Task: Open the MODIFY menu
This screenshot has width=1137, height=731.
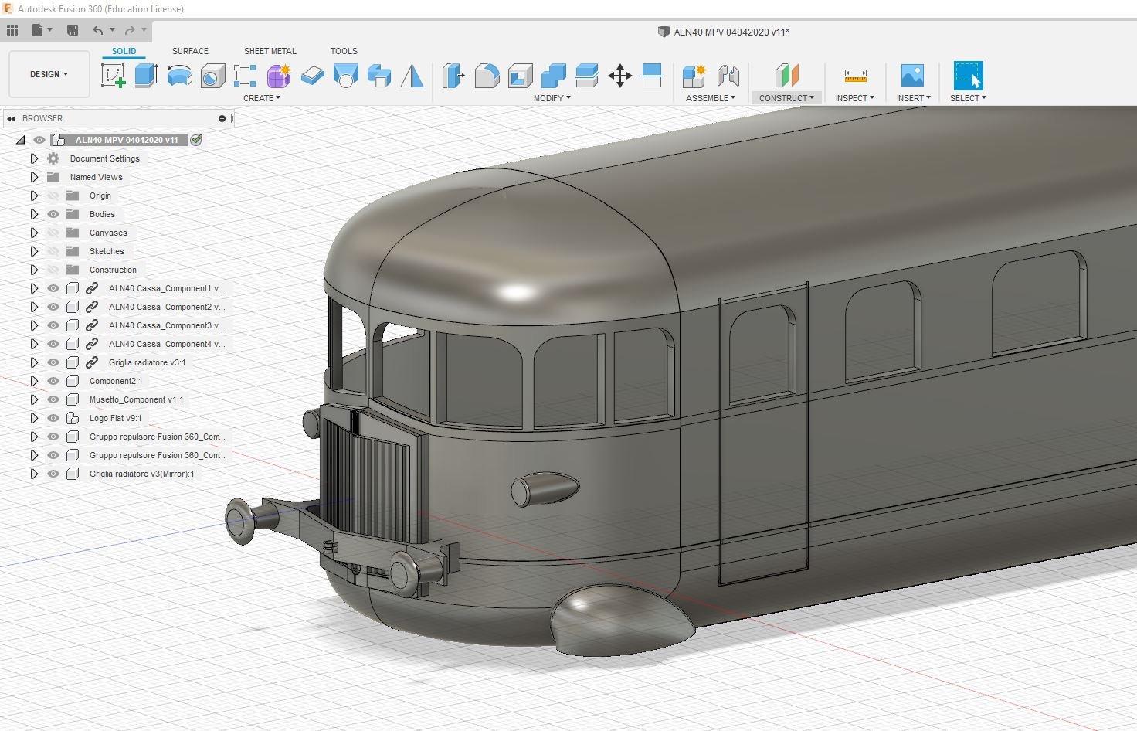Action: tap(552, 98)
